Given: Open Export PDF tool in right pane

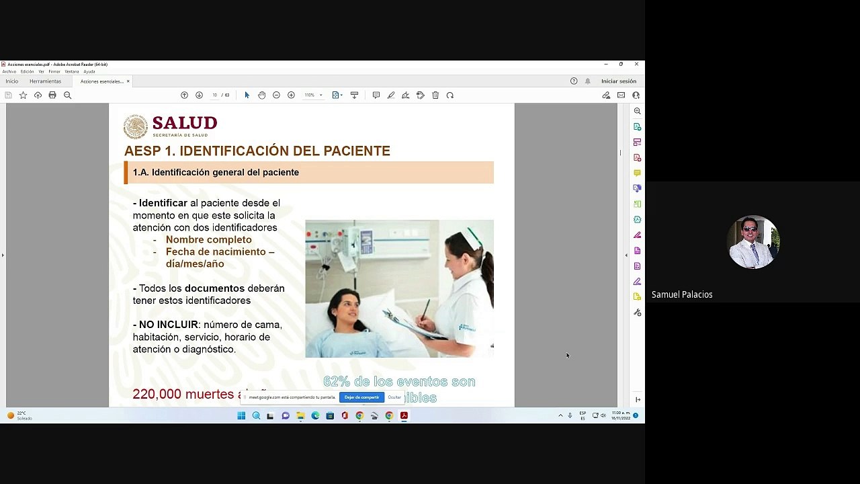Looking at the screenshot, I should (x=638, y=126).
